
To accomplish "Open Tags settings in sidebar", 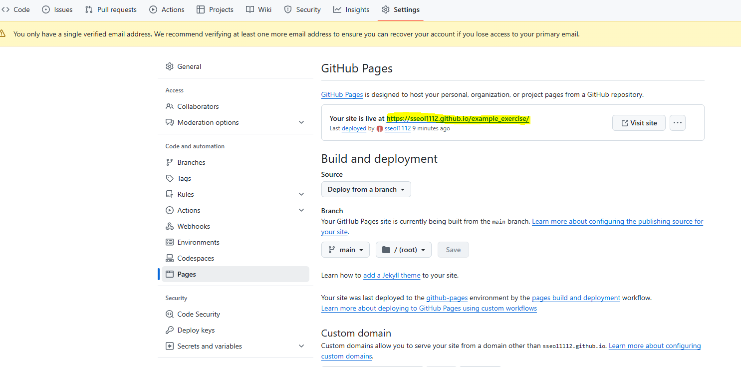I will point(236,178).
